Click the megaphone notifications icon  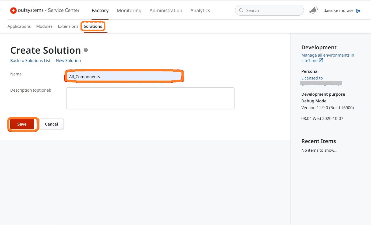[x=313, y=10]
